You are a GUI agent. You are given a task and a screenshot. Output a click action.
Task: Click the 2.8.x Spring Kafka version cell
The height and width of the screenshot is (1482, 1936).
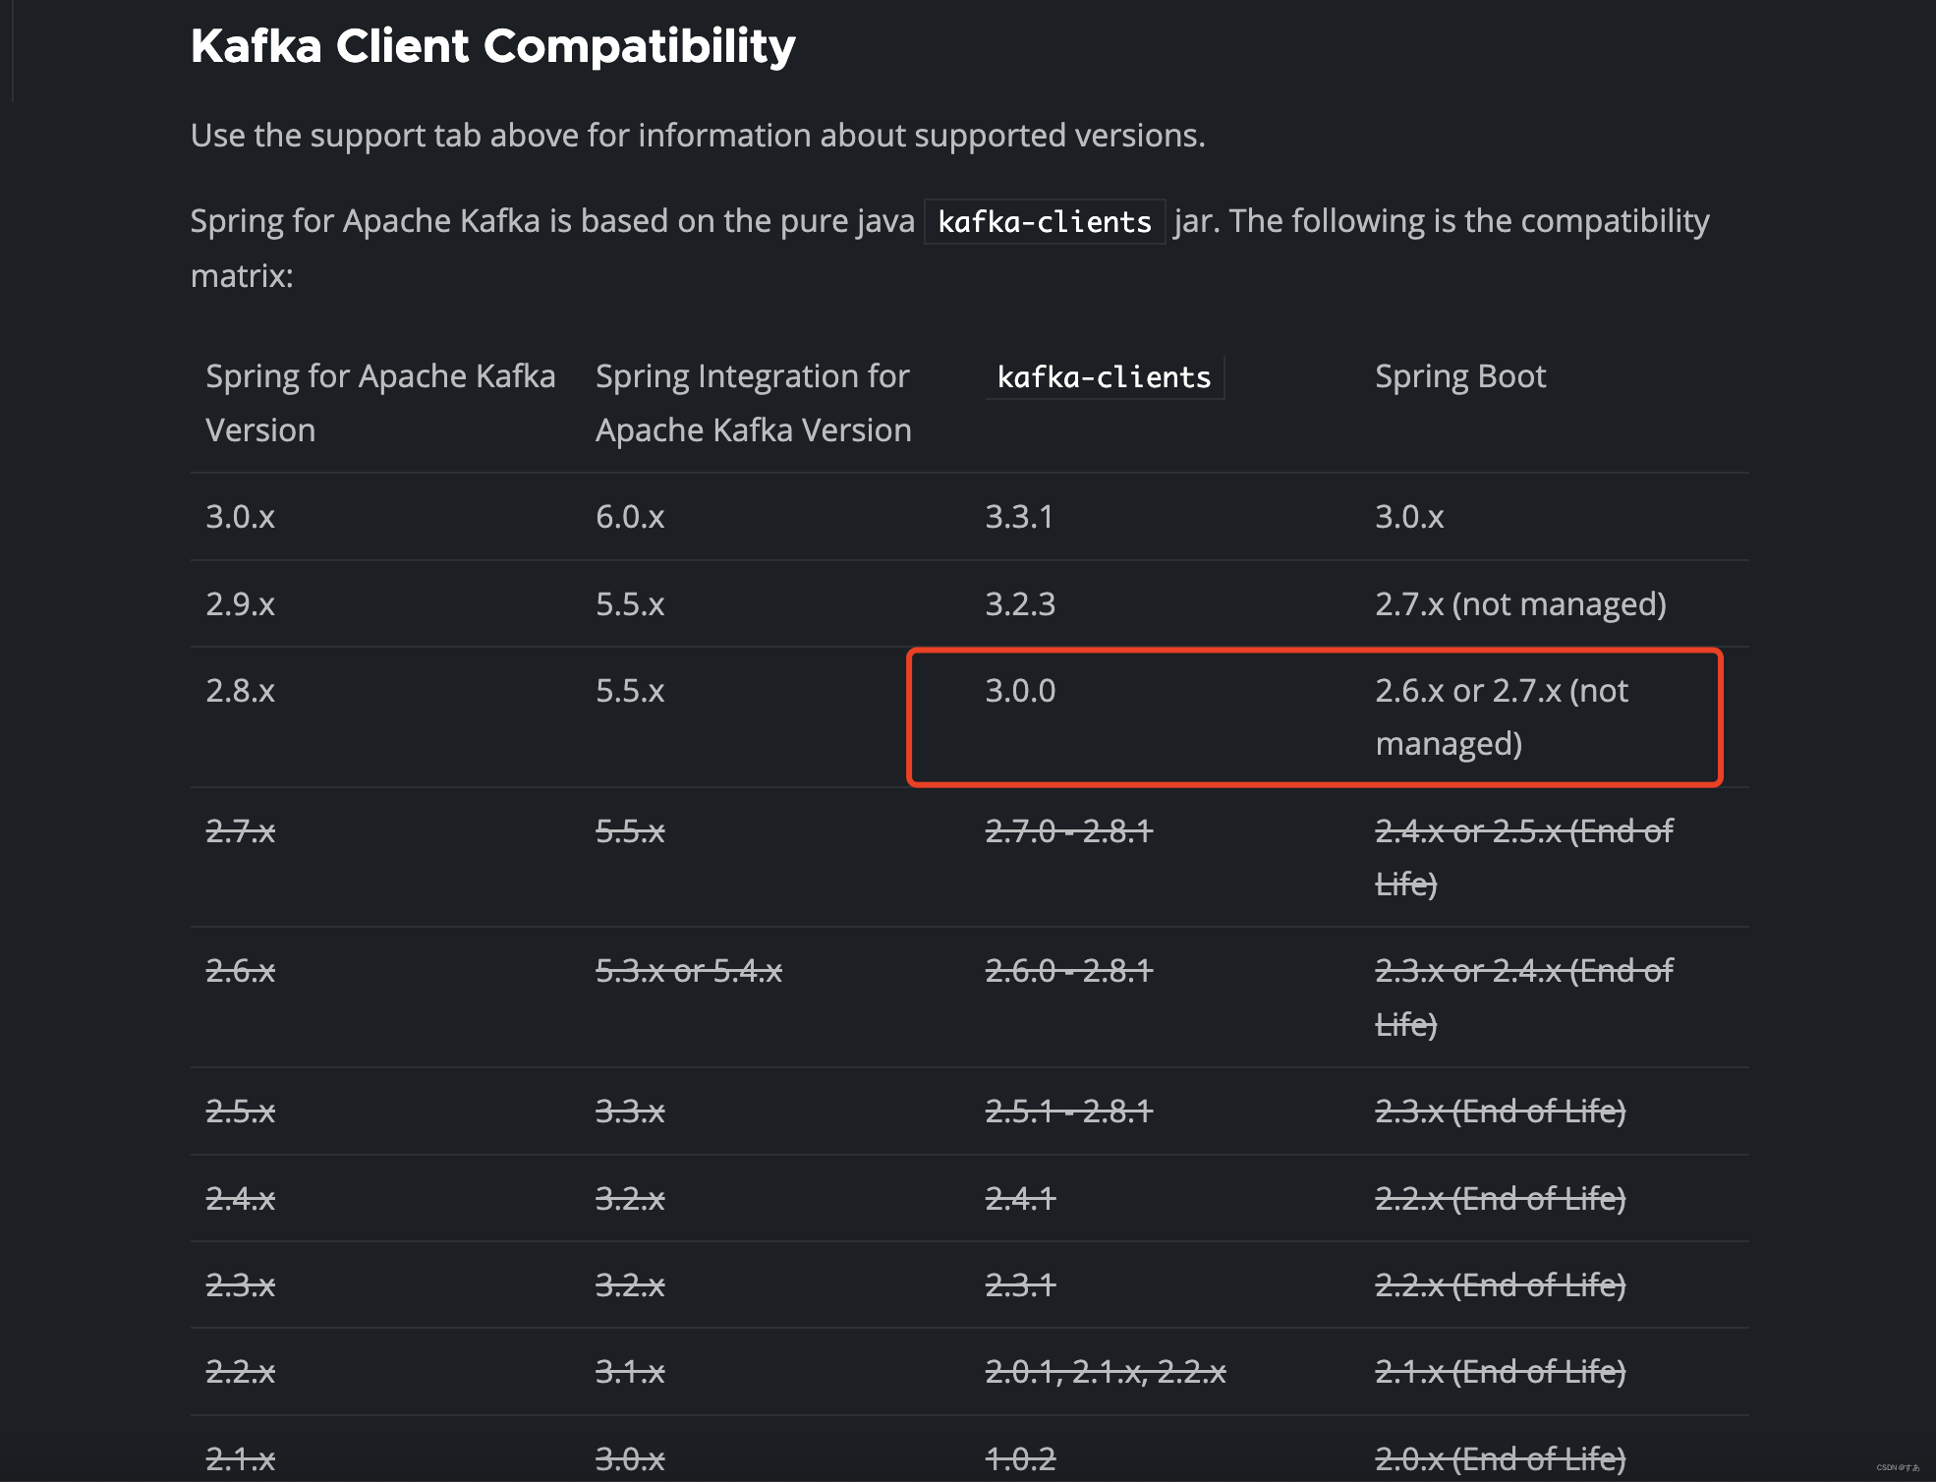(240, 691)
